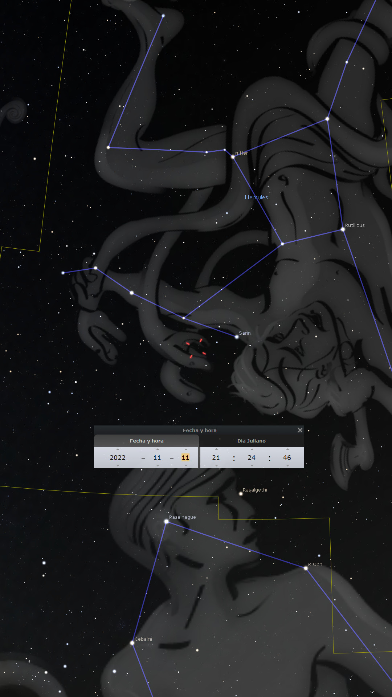This screenshot has height=697, width=392.
Task: Select the month field showing 11
Action: tap(157, 457)
